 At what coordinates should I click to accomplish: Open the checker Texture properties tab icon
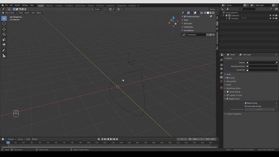pyautogui.click(x=221, y=88)
